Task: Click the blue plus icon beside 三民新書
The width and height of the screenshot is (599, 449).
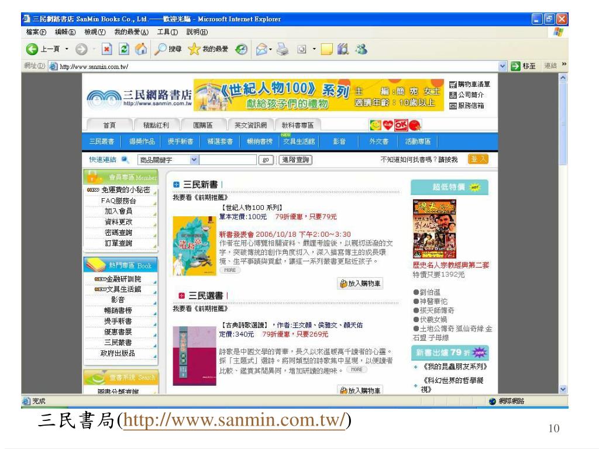Action: 176,185
